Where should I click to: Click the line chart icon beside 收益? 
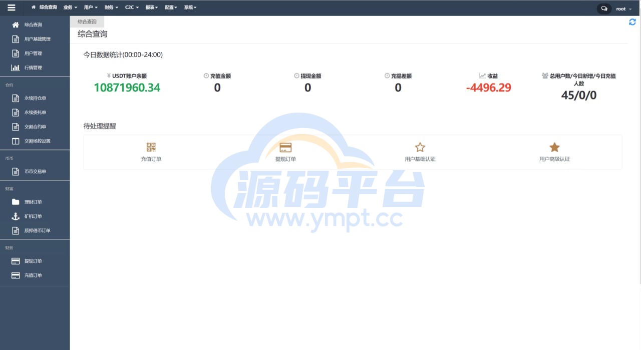click(x=482, y=76)
